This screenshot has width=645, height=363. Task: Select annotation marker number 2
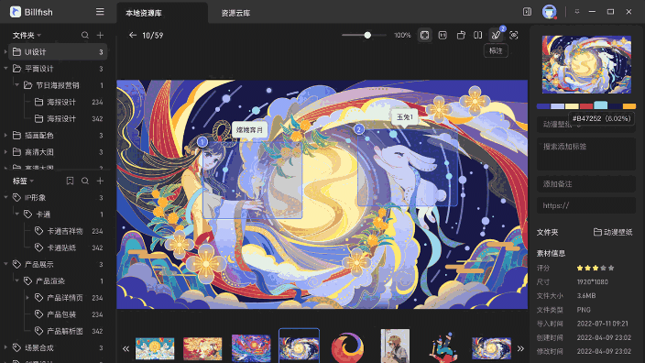click(359, 129)
